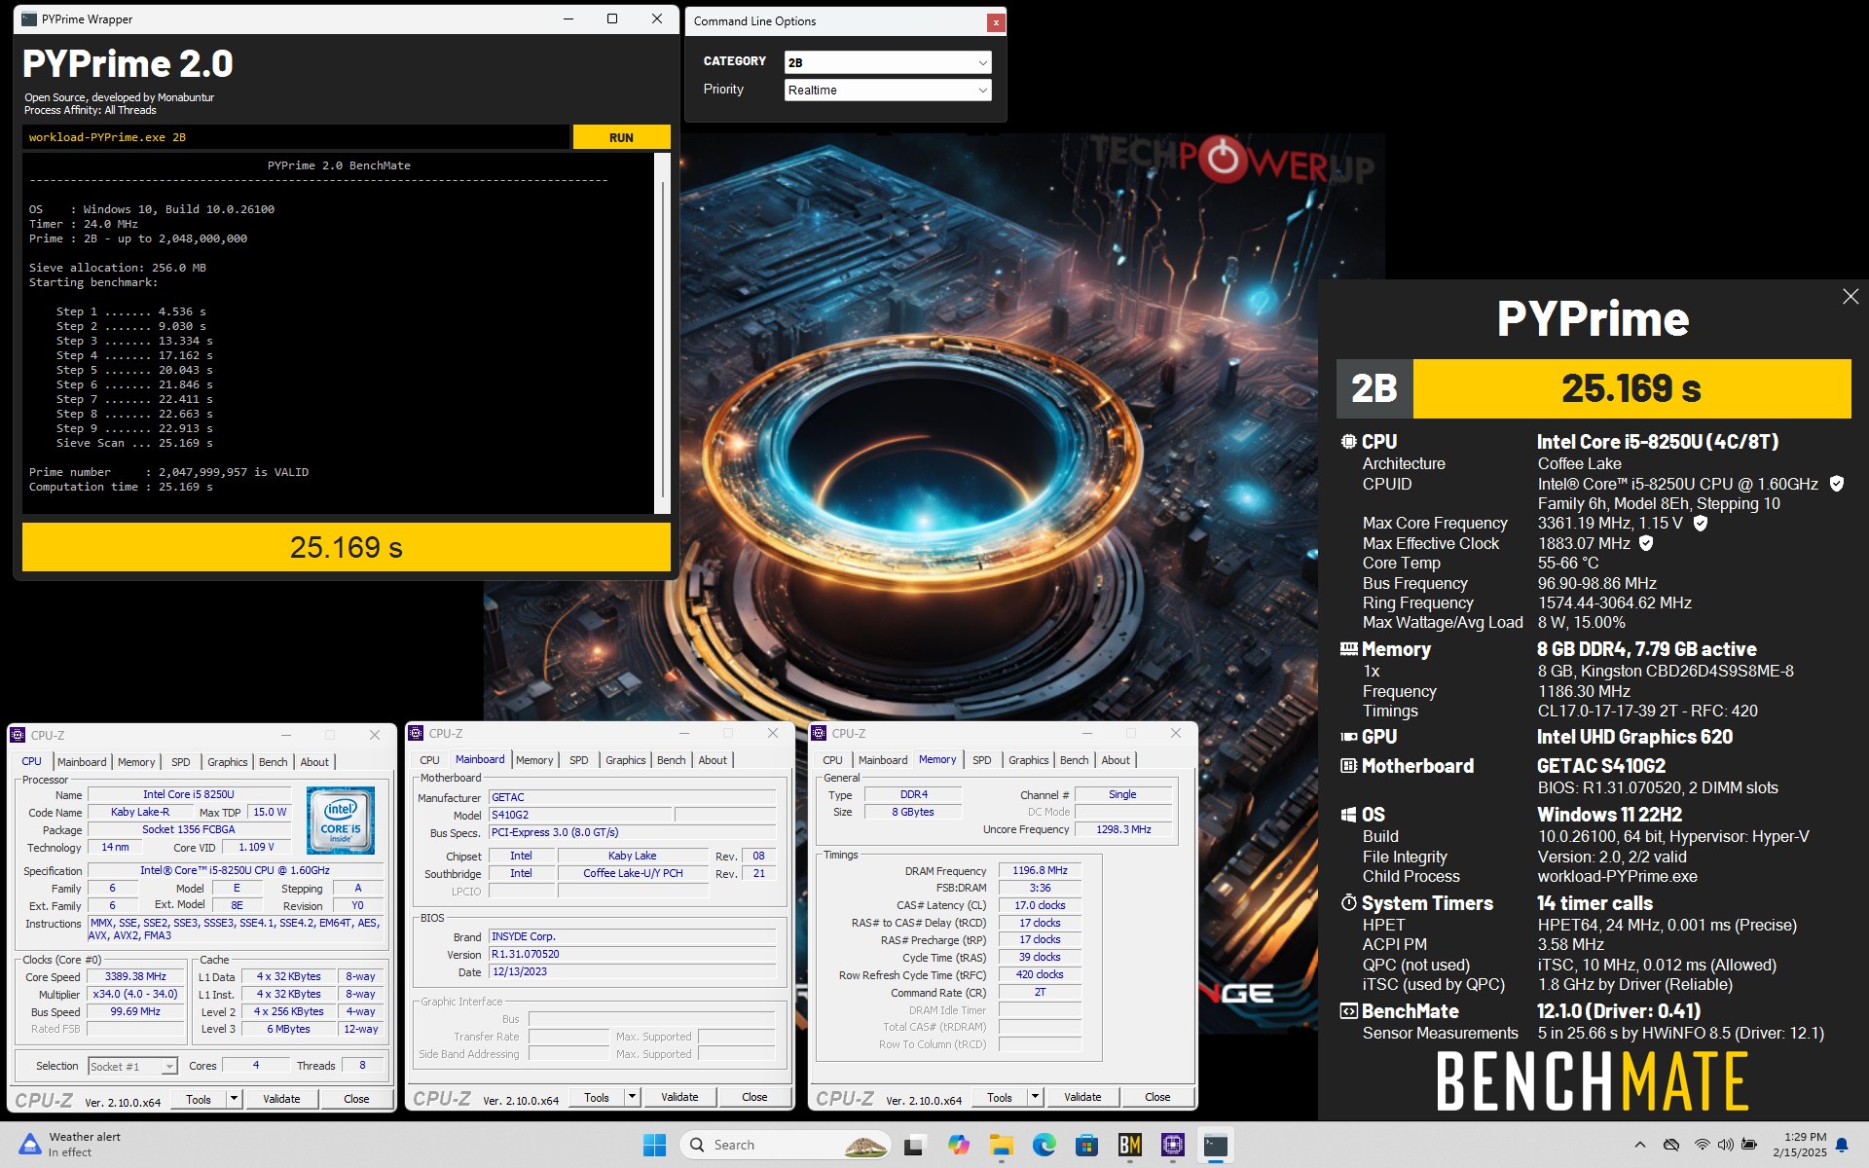Click the CPU-Z app icon in right window title

pos(820,733)
